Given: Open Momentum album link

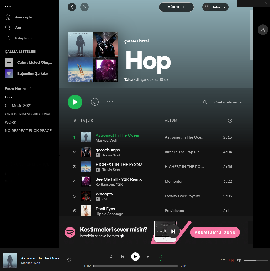Looking at the screenshot, I should [174, 181].
